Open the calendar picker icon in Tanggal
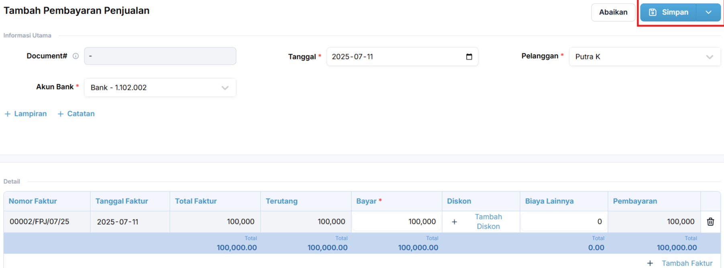 [x=469, y=57]
